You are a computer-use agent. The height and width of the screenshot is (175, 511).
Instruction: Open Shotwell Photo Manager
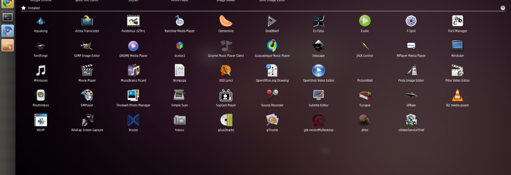point(133,96)
